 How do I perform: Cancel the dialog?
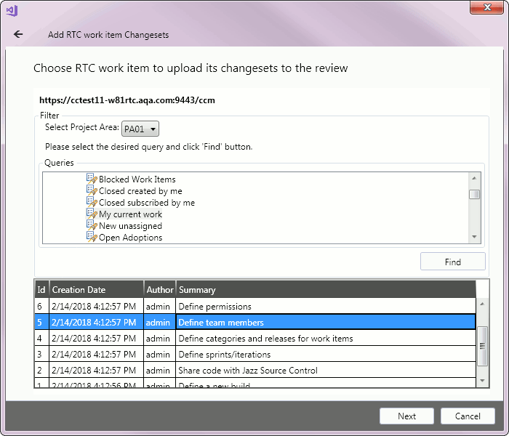point(468,416)
